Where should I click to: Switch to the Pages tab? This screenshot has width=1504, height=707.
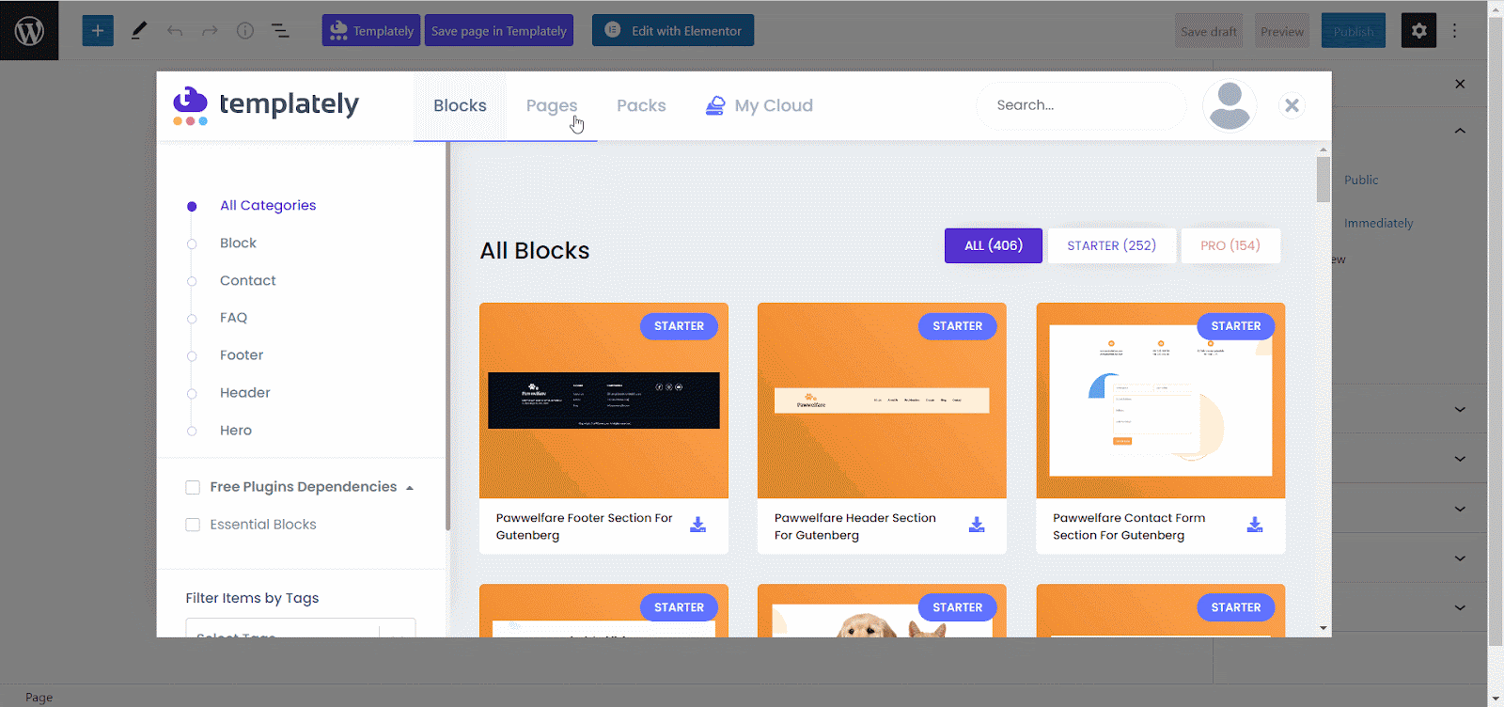(x=552, y=106)
